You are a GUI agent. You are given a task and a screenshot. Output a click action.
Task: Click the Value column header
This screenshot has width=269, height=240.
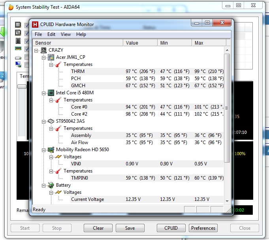coord(140,43)
